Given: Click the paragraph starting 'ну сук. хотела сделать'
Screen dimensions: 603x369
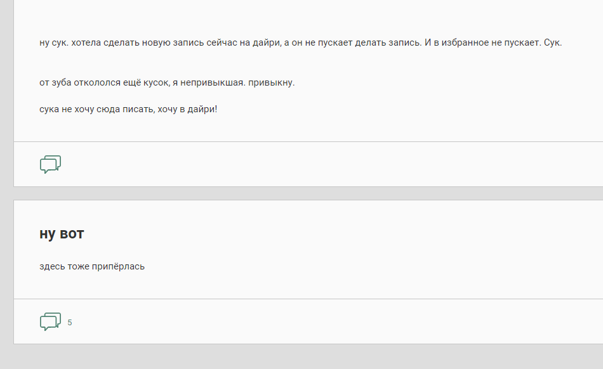Looking at the screenshot, I should 300,42.
